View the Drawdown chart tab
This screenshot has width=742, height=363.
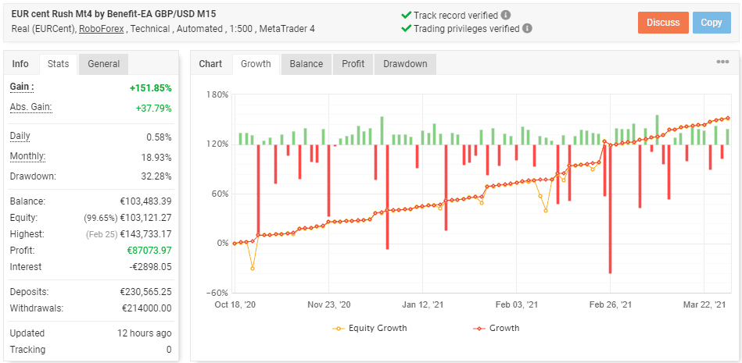405,64
